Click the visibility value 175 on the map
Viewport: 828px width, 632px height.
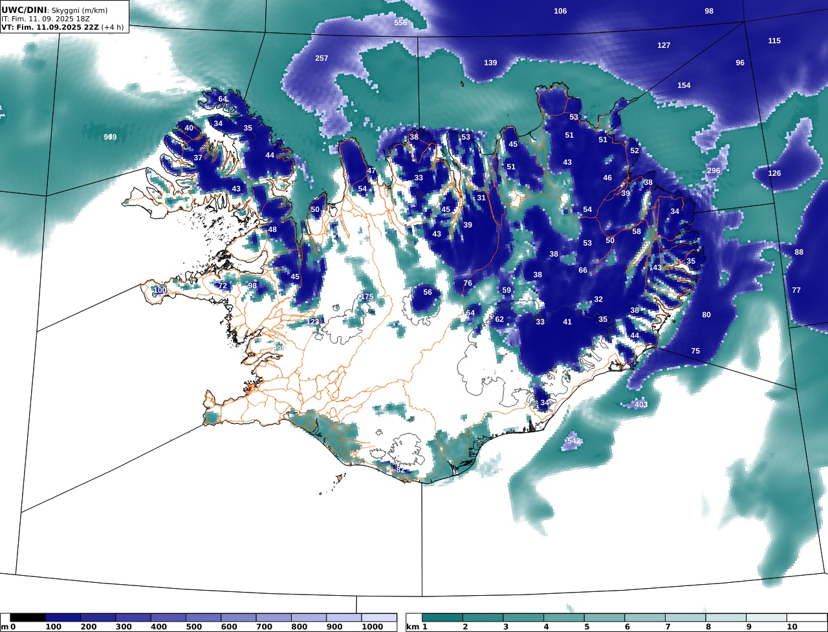pyautogui.click(x=367, y=297)
